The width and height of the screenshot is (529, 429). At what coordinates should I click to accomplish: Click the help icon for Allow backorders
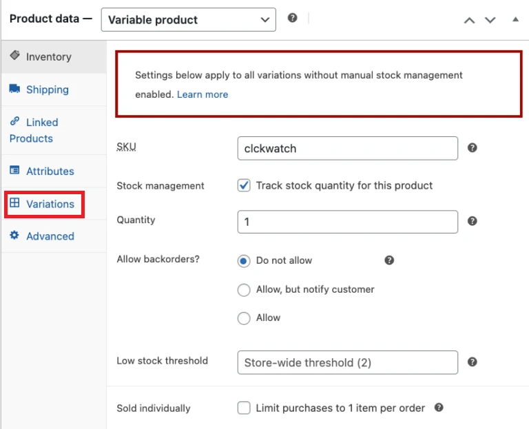tap(389, 260)
